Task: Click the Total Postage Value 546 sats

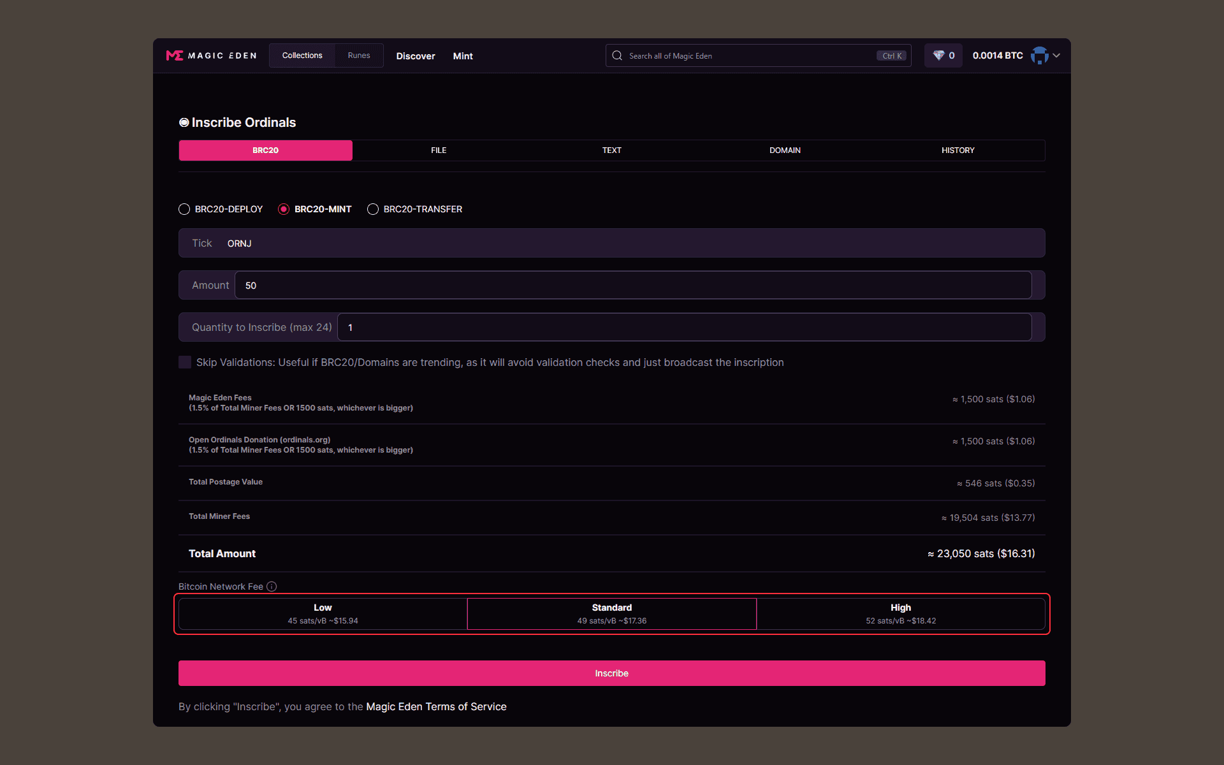Action: (x=996, y=483)
